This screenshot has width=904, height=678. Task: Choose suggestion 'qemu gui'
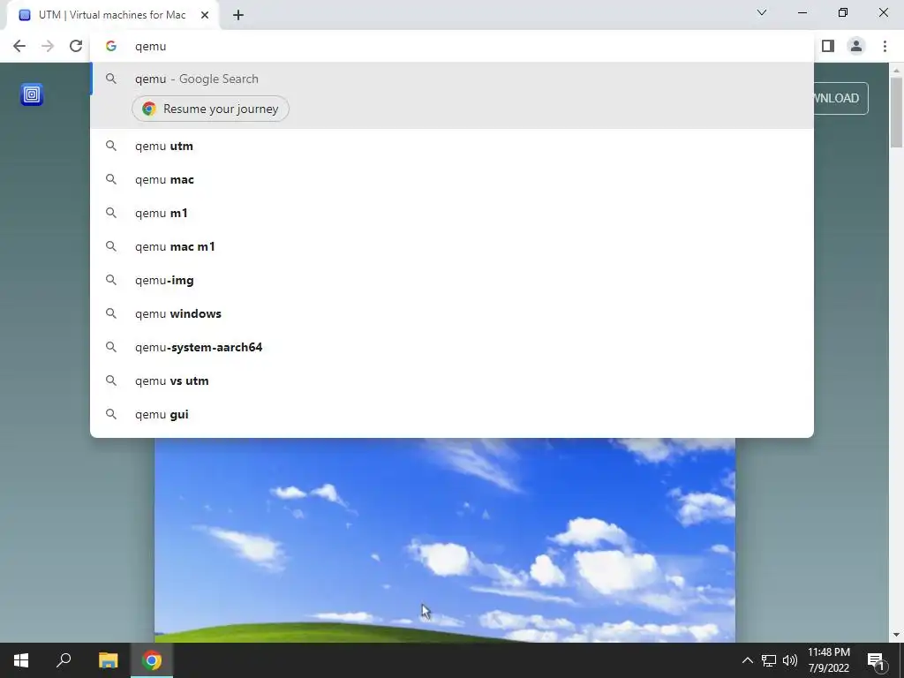[452, 414]
